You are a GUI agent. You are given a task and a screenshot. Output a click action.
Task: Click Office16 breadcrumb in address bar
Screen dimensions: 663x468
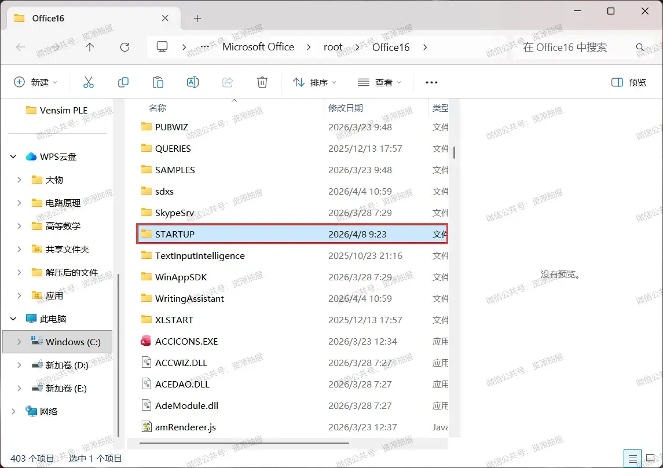pos(391,47)
